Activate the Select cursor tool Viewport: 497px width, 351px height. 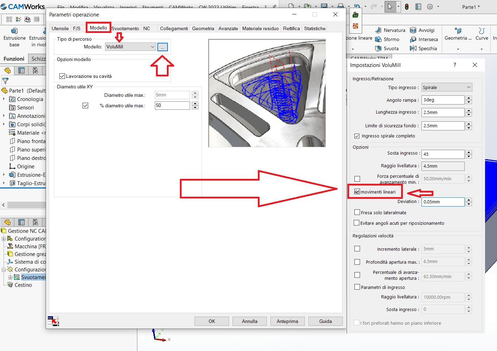[x=390, y=6]
